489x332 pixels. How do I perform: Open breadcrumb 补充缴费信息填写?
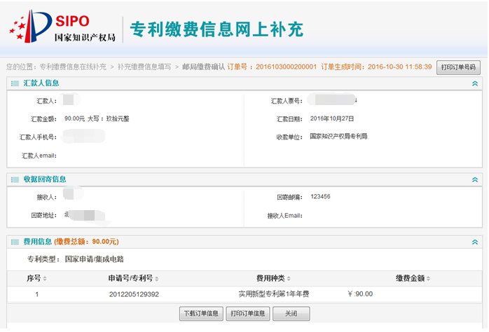click(x=144, y=67)
